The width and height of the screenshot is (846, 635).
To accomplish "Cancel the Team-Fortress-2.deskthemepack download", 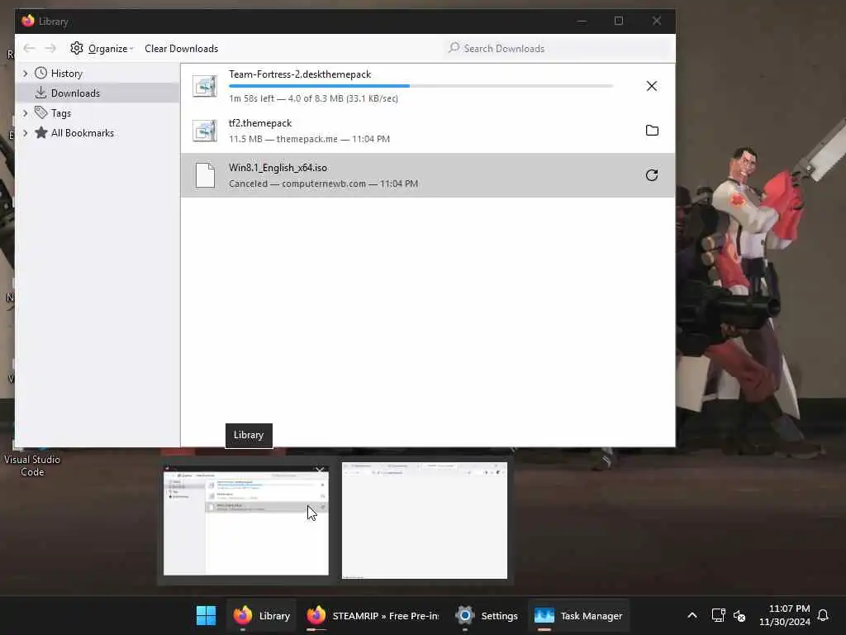I will click(x=652, y=86).
